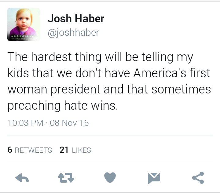Image resolution: width=220 pixels, height=193 pixels.
Task: Click the word "LIKES" label
Action: (x=81, y=150)
